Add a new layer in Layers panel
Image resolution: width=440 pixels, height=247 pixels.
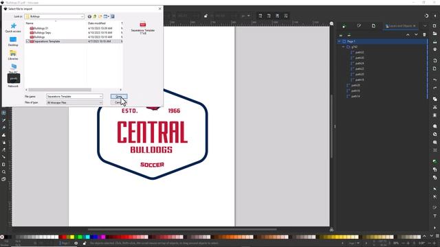click(x=341, y=35)
